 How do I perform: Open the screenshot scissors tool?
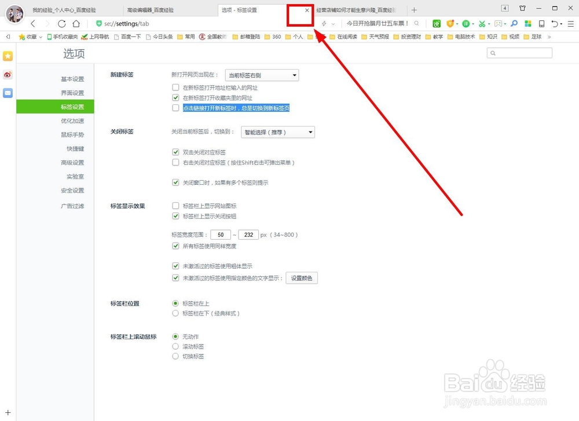coord(482,25)
